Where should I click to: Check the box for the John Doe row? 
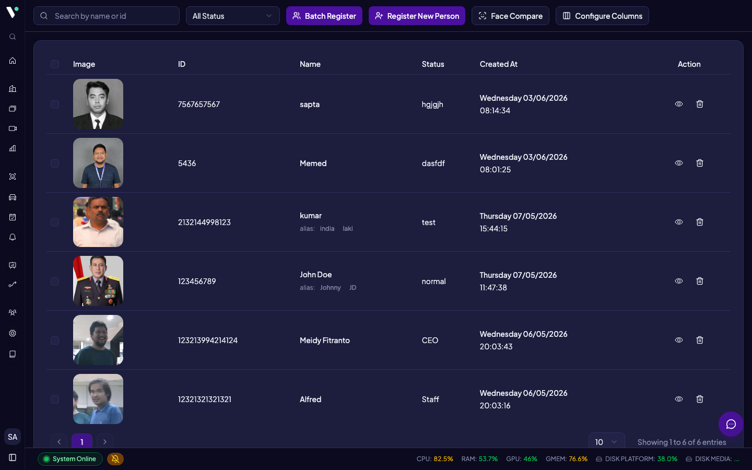coord(55,281)
